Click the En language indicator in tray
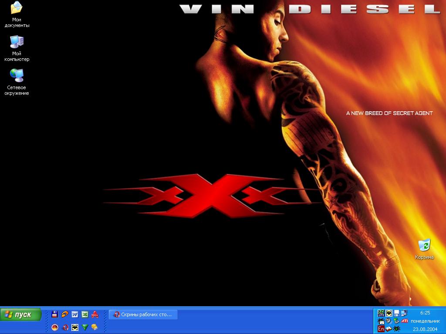 click(x=381, y=329)
